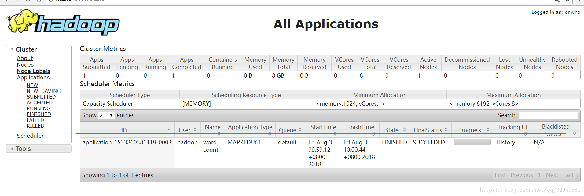Click the MAPREDUCE application type cell
This screenshot has height=196, width=584.
pos(244,142)
